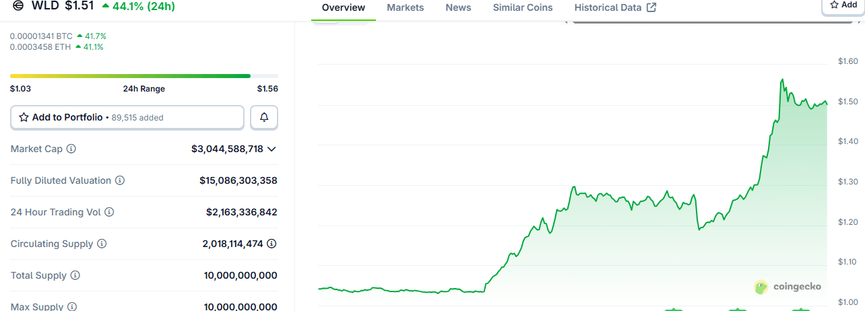Click the 24h Range price bar
This screenshot has height=311, width=865.
[x=143, y=76]
